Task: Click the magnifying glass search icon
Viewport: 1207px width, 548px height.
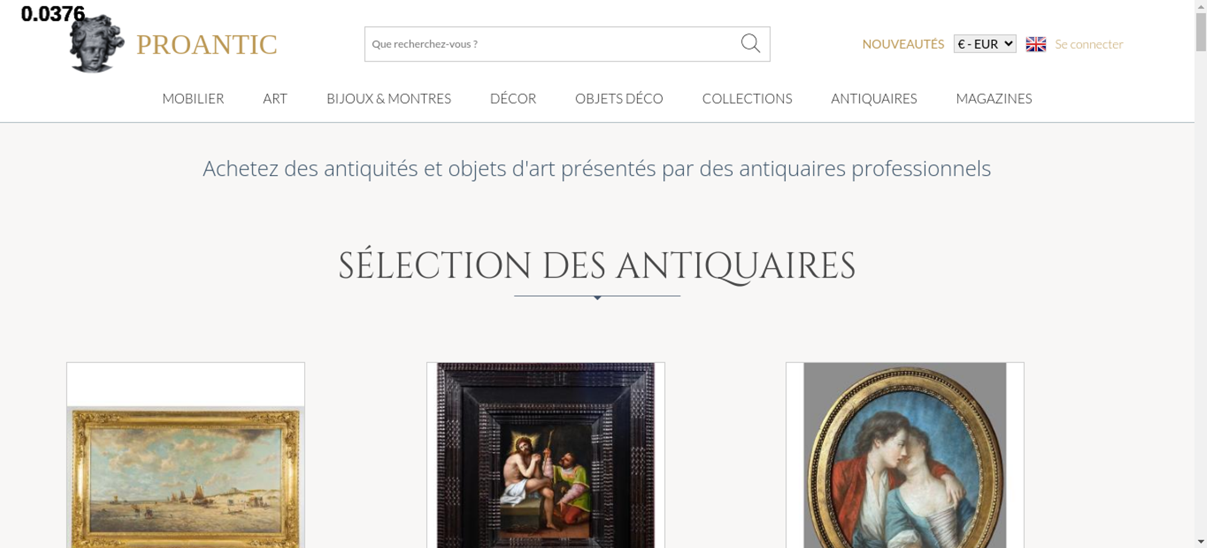Action: (750, 43)
